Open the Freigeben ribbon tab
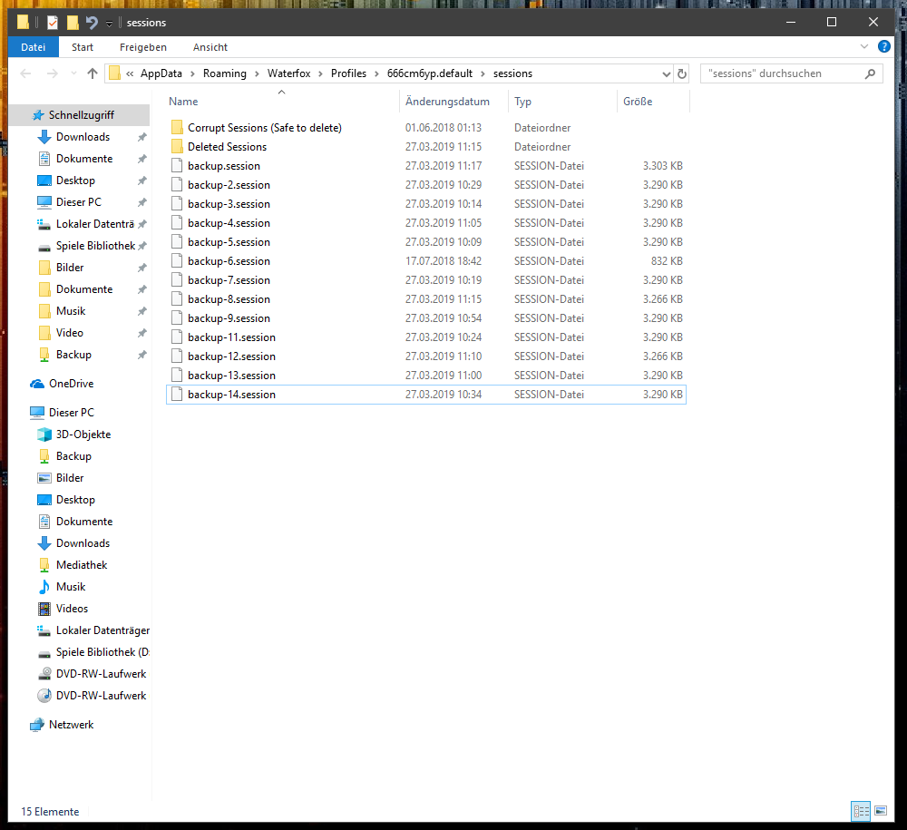This screenshot has height=830, width=907. [143, 47]
